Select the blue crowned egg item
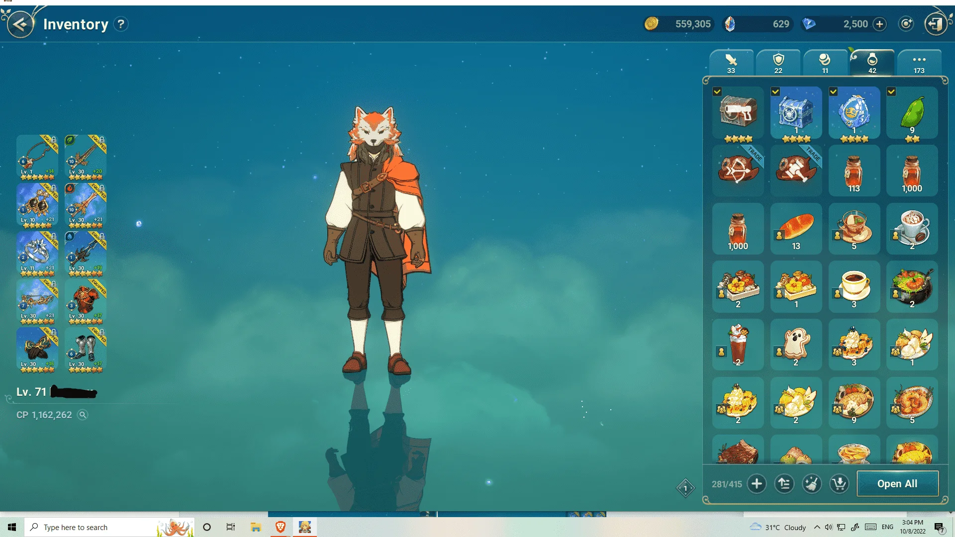 click(854, 113)
